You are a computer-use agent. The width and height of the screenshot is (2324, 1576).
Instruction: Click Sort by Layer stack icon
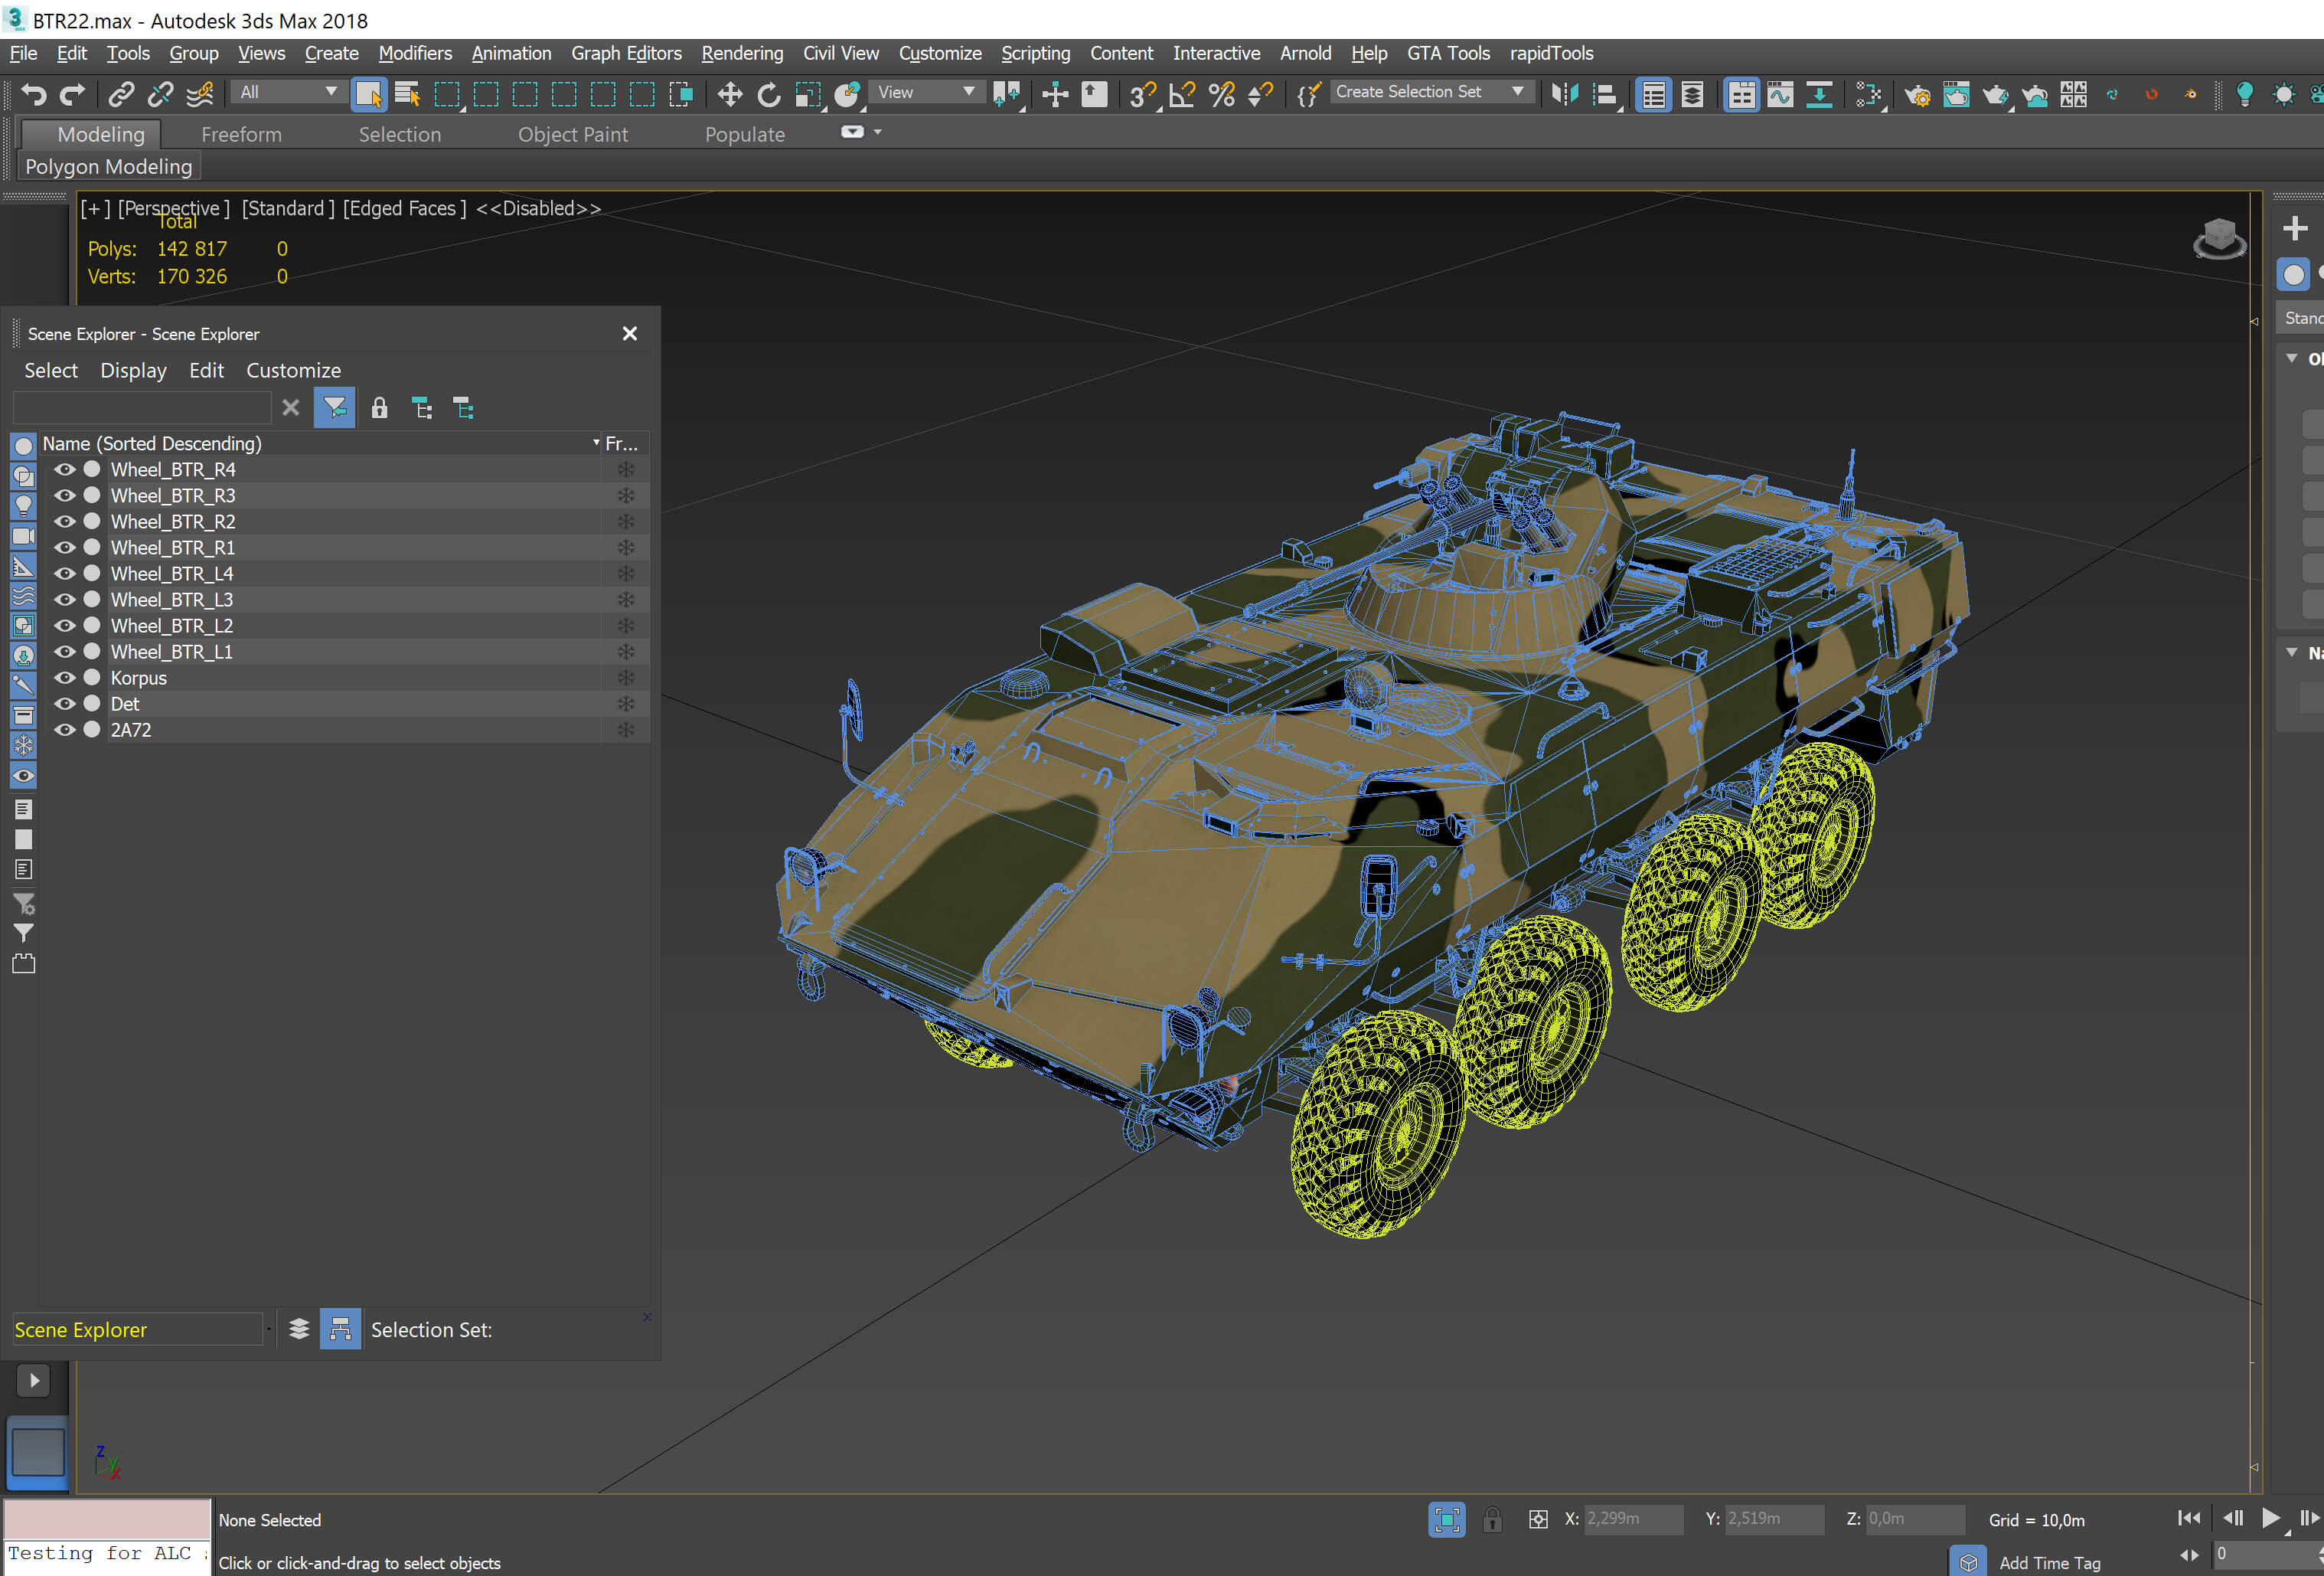pos(299,1329)
